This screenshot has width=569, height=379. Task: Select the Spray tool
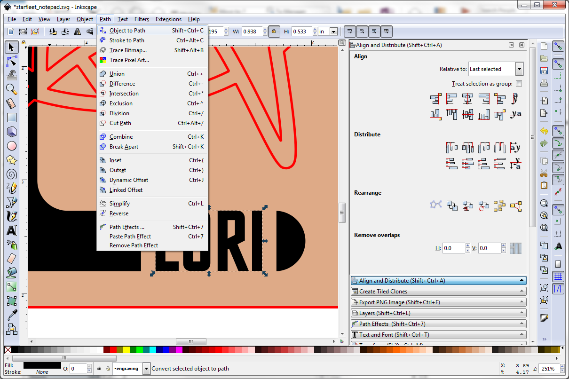[x=12, y=245]
